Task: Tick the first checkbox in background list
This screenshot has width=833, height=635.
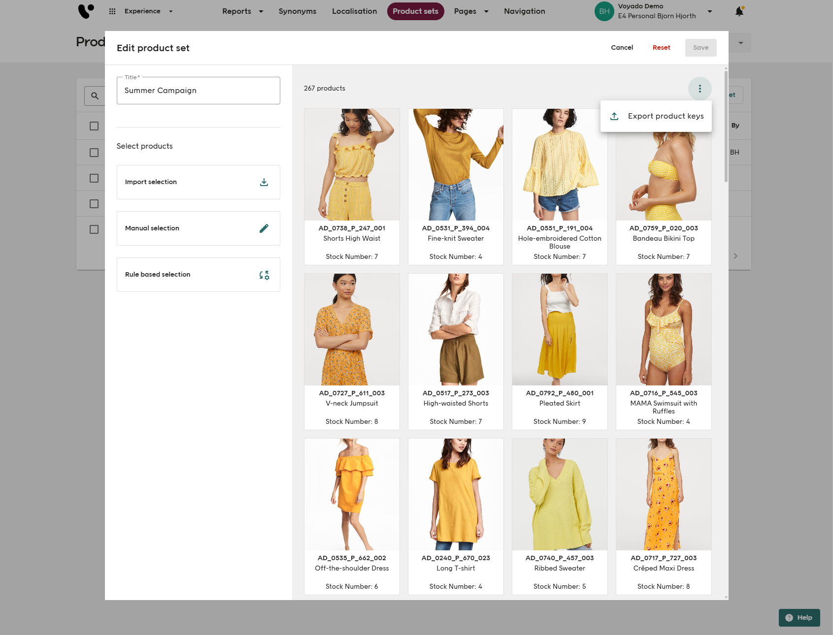Action: point(94,126)
